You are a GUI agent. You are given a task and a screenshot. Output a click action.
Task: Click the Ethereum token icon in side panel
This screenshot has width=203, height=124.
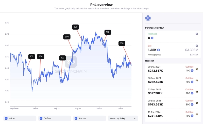tap(148, 18)
